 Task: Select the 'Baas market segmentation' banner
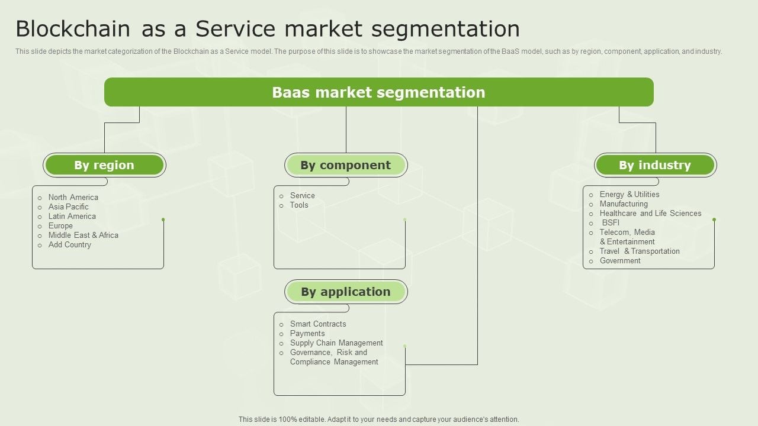(378, 92)
